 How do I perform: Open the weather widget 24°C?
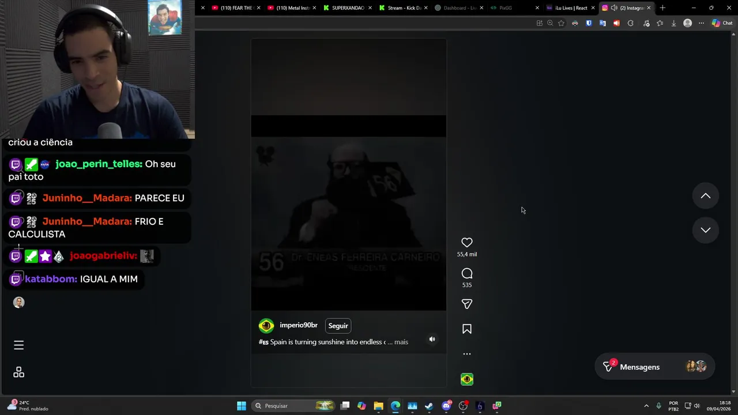click(x=28, y=406)
